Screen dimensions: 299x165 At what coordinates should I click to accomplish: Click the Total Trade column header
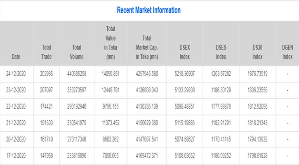46,52
